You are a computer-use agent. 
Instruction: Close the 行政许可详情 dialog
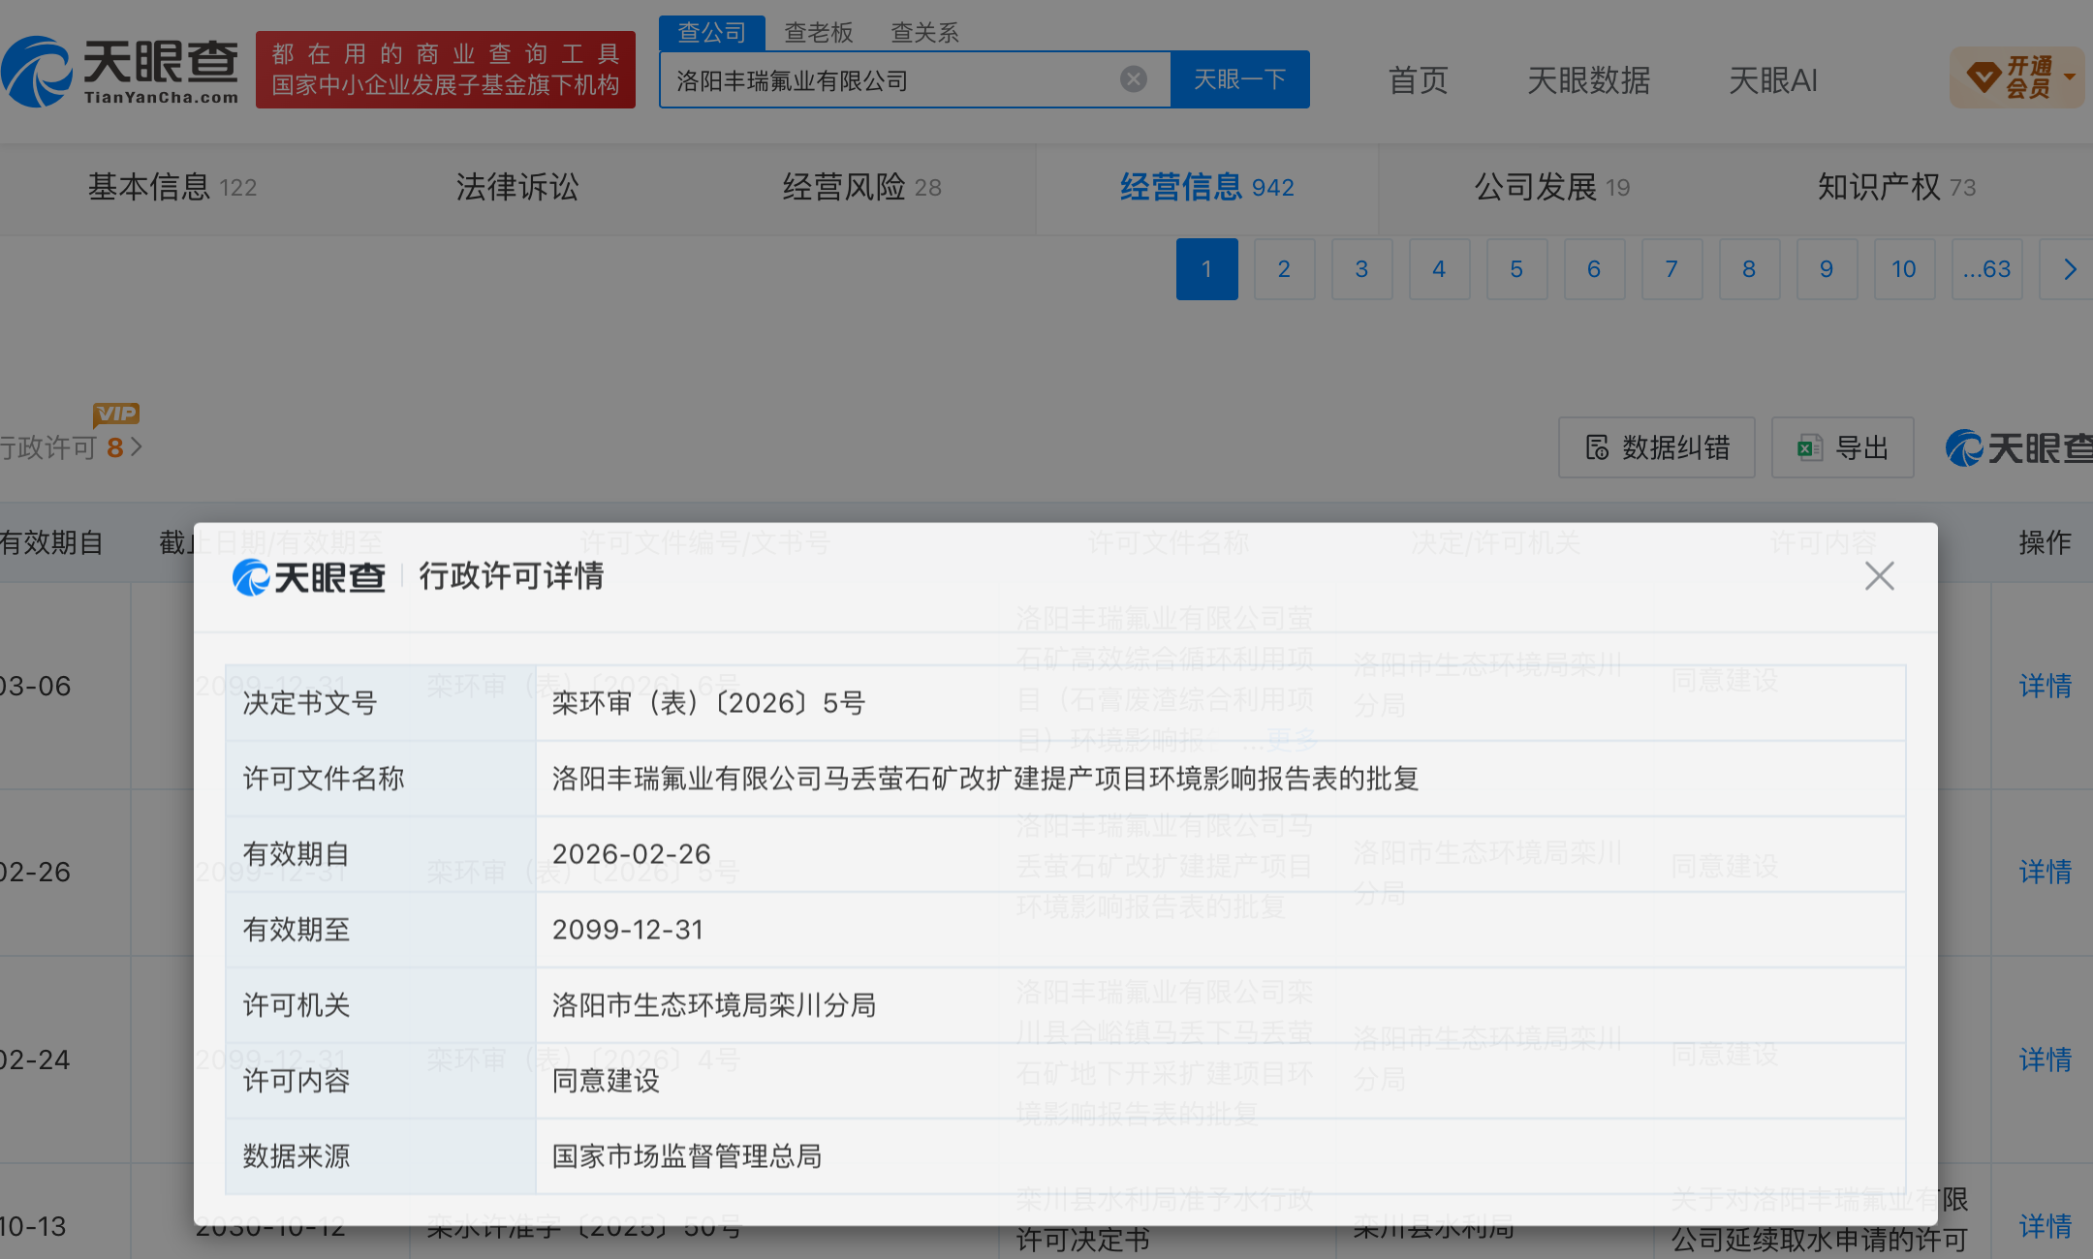pos(1879,576)
